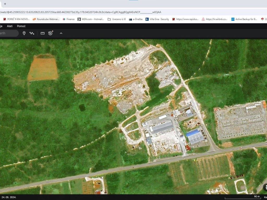Screen dimensions: 267x200
Task: Open Active Backup for Business bookmark
Action: click(244, 19)
